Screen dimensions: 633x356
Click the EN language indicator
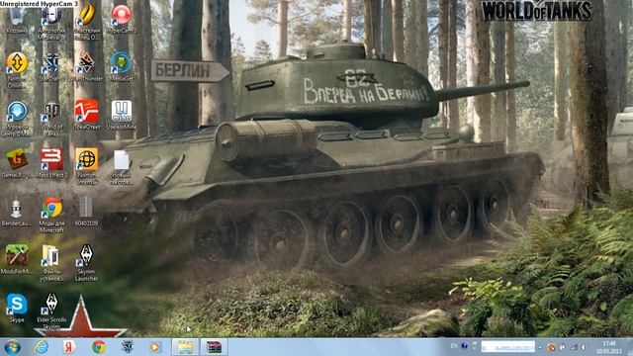click(454, 346)
